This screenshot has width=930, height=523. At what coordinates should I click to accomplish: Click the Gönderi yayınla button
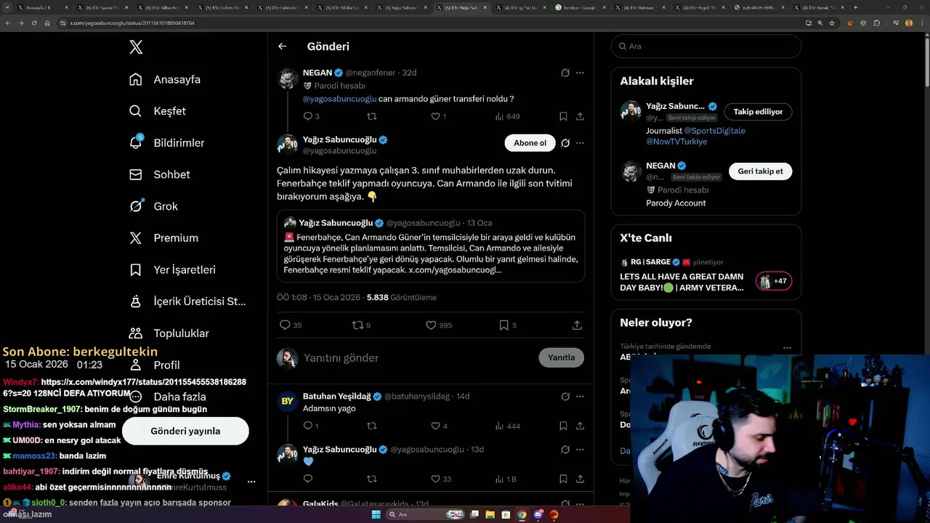(185, 431)
